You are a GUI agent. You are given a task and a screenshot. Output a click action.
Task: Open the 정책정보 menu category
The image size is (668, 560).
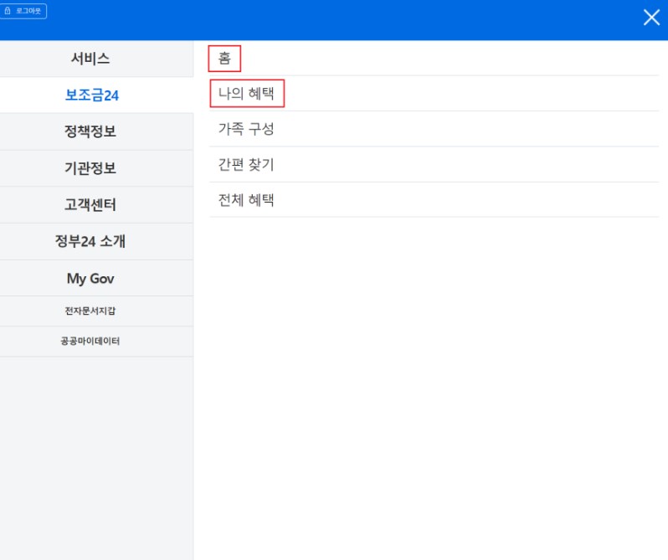[97, 131]
